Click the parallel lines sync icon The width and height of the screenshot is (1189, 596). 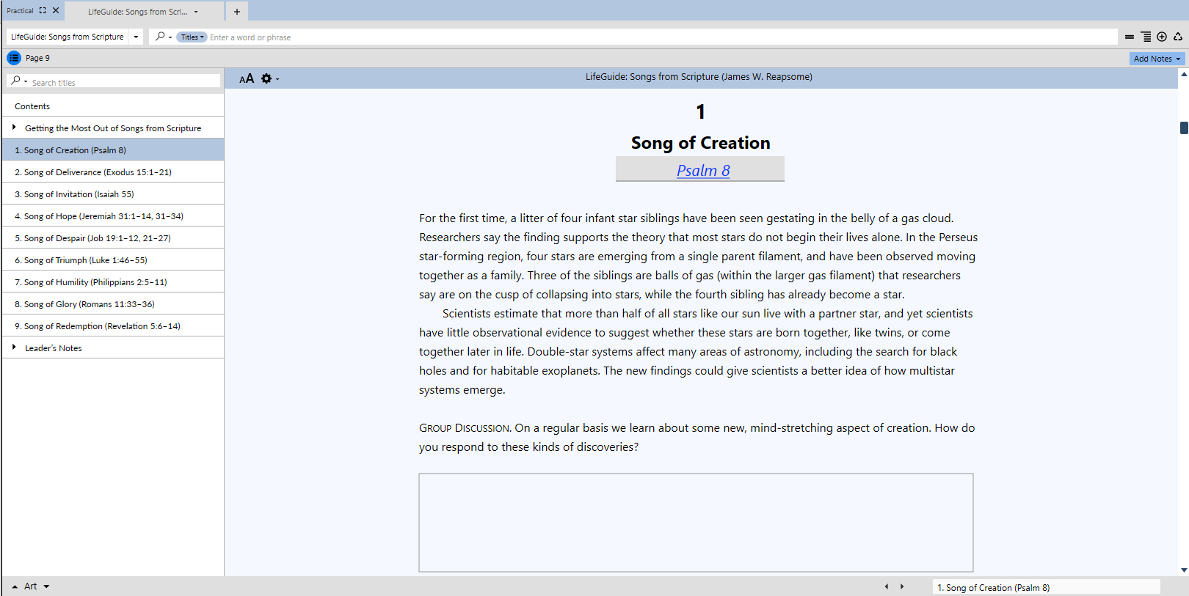point(1129,37)
